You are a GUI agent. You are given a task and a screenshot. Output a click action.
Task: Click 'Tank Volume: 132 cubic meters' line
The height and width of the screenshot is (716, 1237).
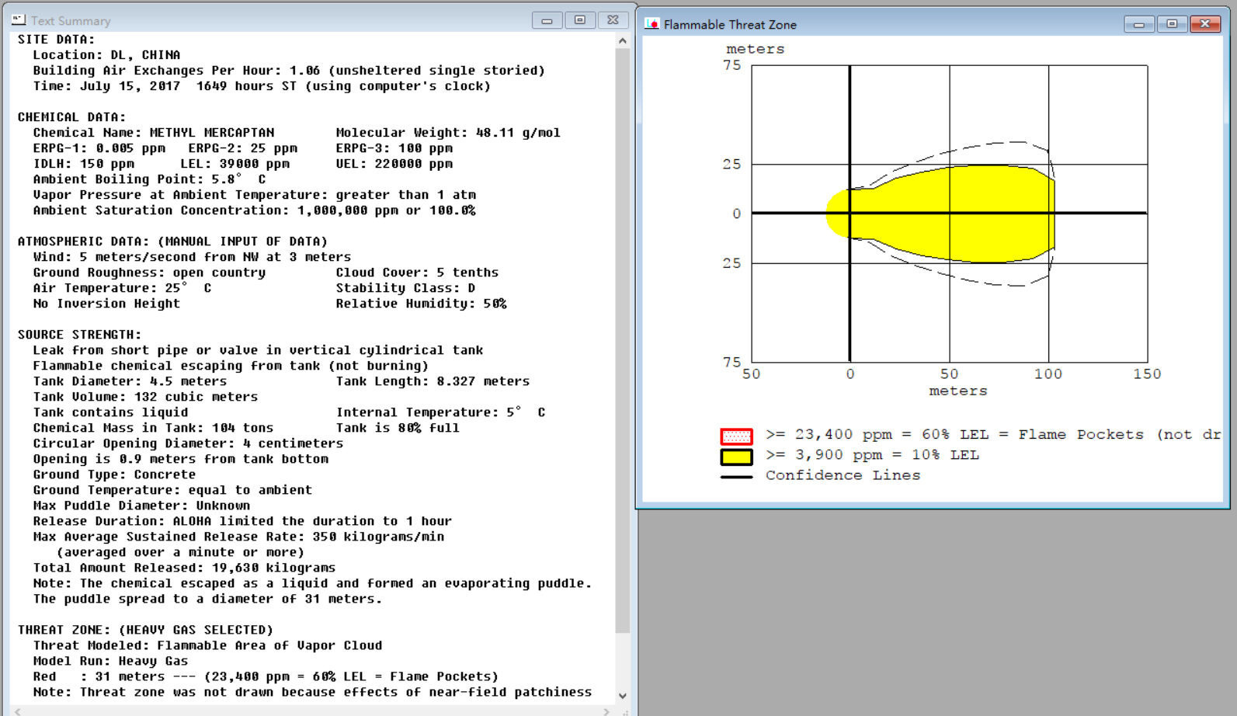click(x=145, y=397)
